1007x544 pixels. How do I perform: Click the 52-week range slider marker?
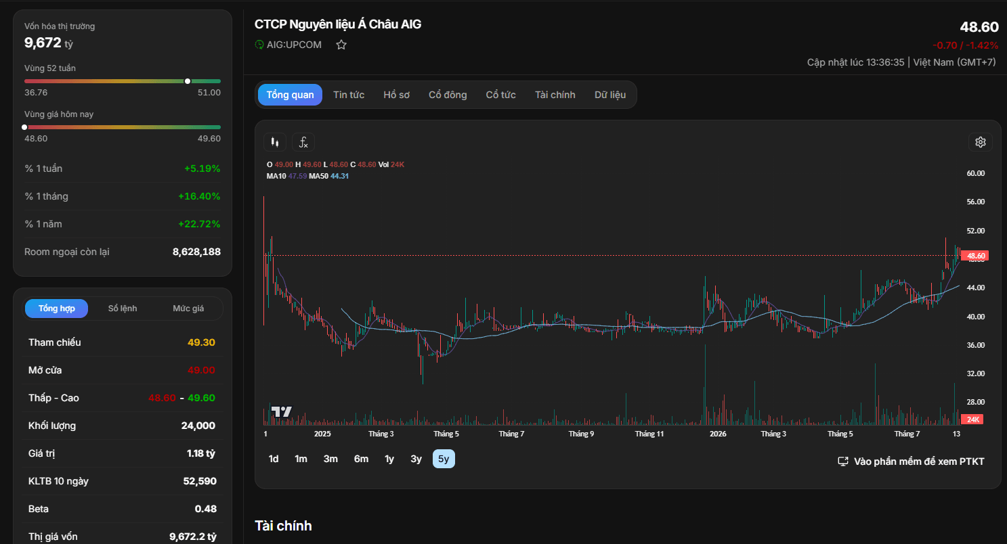(188, 81)
